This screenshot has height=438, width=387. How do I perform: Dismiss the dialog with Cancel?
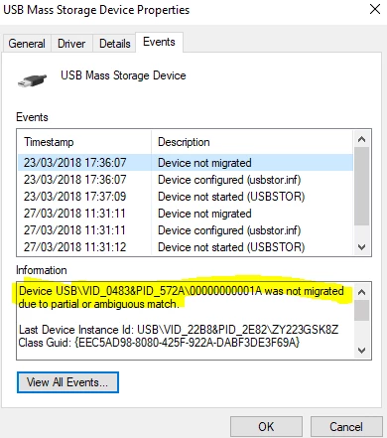click(346, 426)
